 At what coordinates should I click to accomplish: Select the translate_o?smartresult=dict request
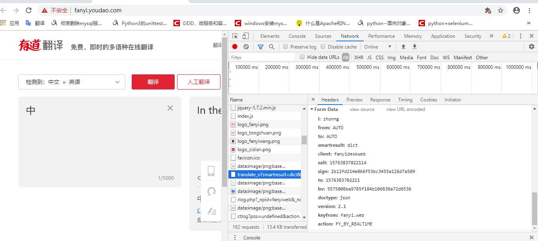[265, 174]
